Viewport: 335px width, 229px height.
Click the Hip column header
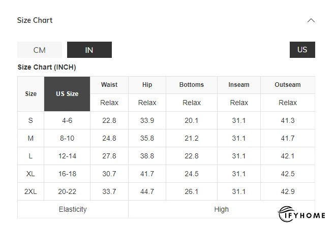tap(147, 85)
